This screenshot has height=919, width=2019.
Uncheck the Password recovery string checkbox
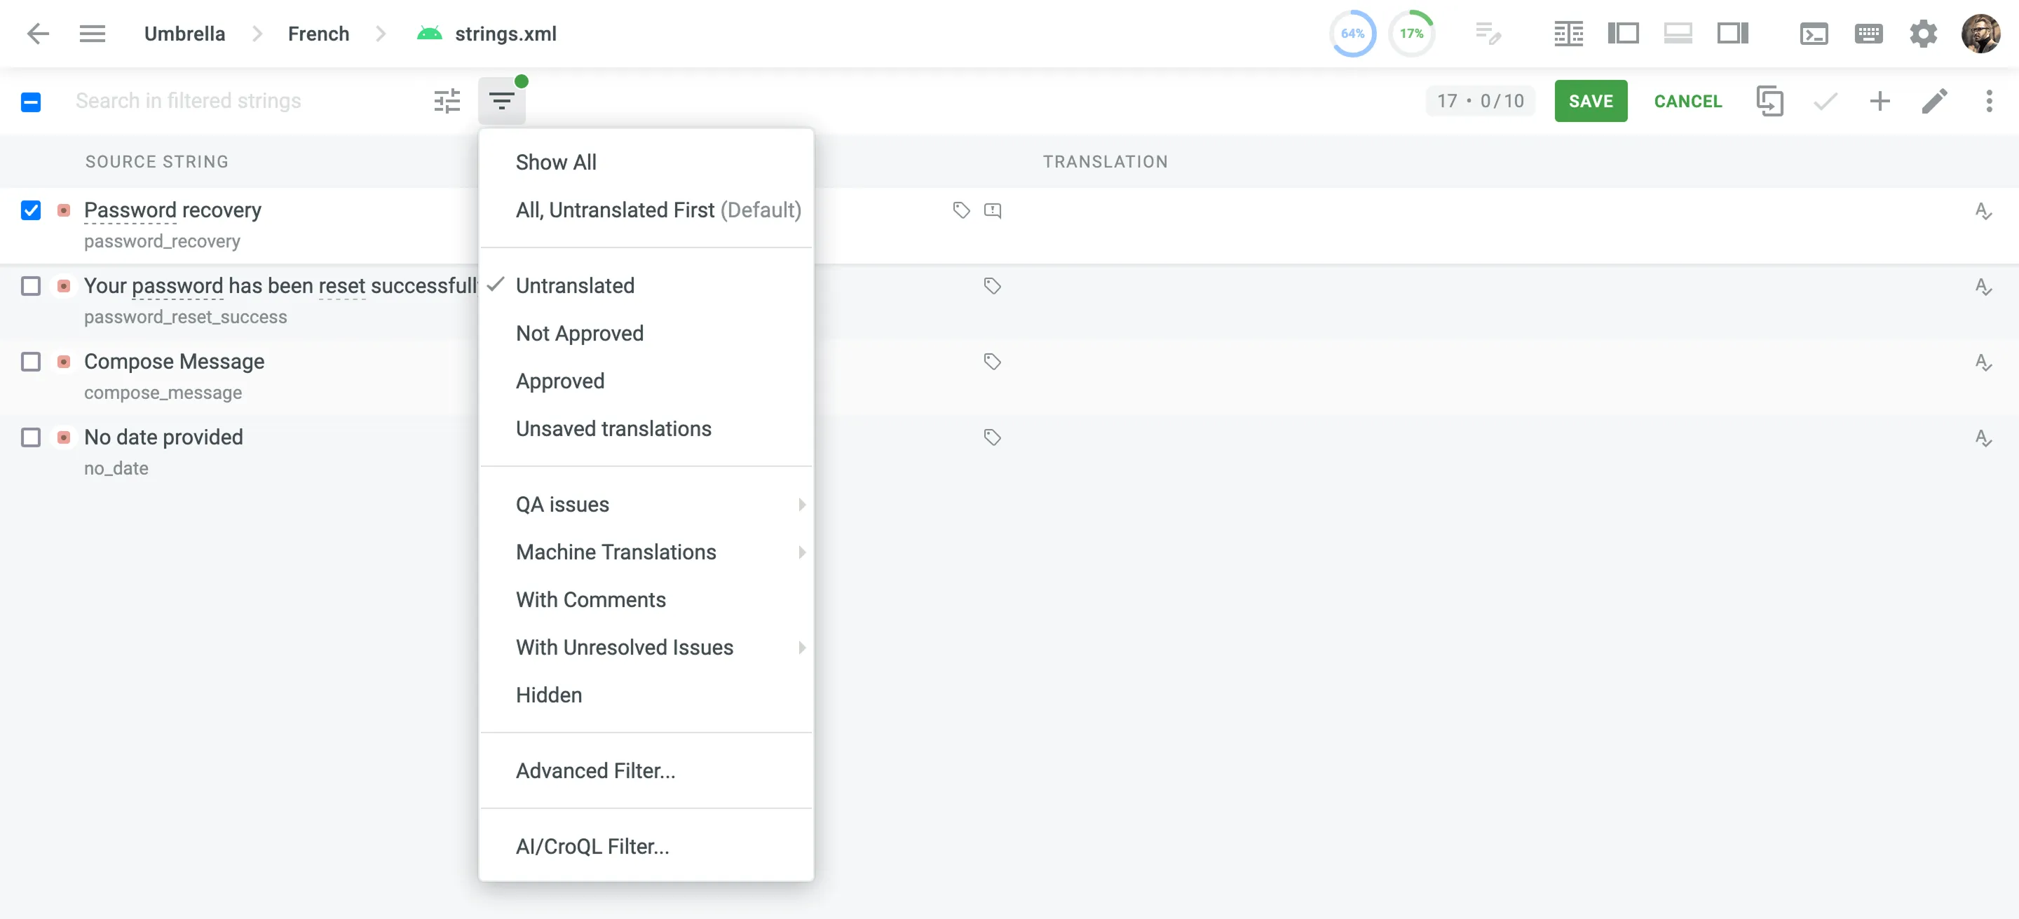tap(31, 210)
